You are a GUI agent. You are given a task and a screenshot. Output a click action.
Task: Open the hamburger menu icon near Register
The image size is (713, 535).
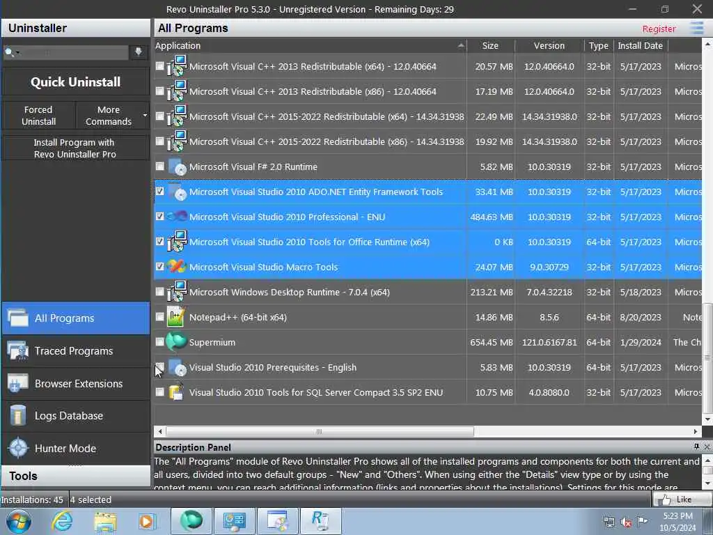pos(696,28)
